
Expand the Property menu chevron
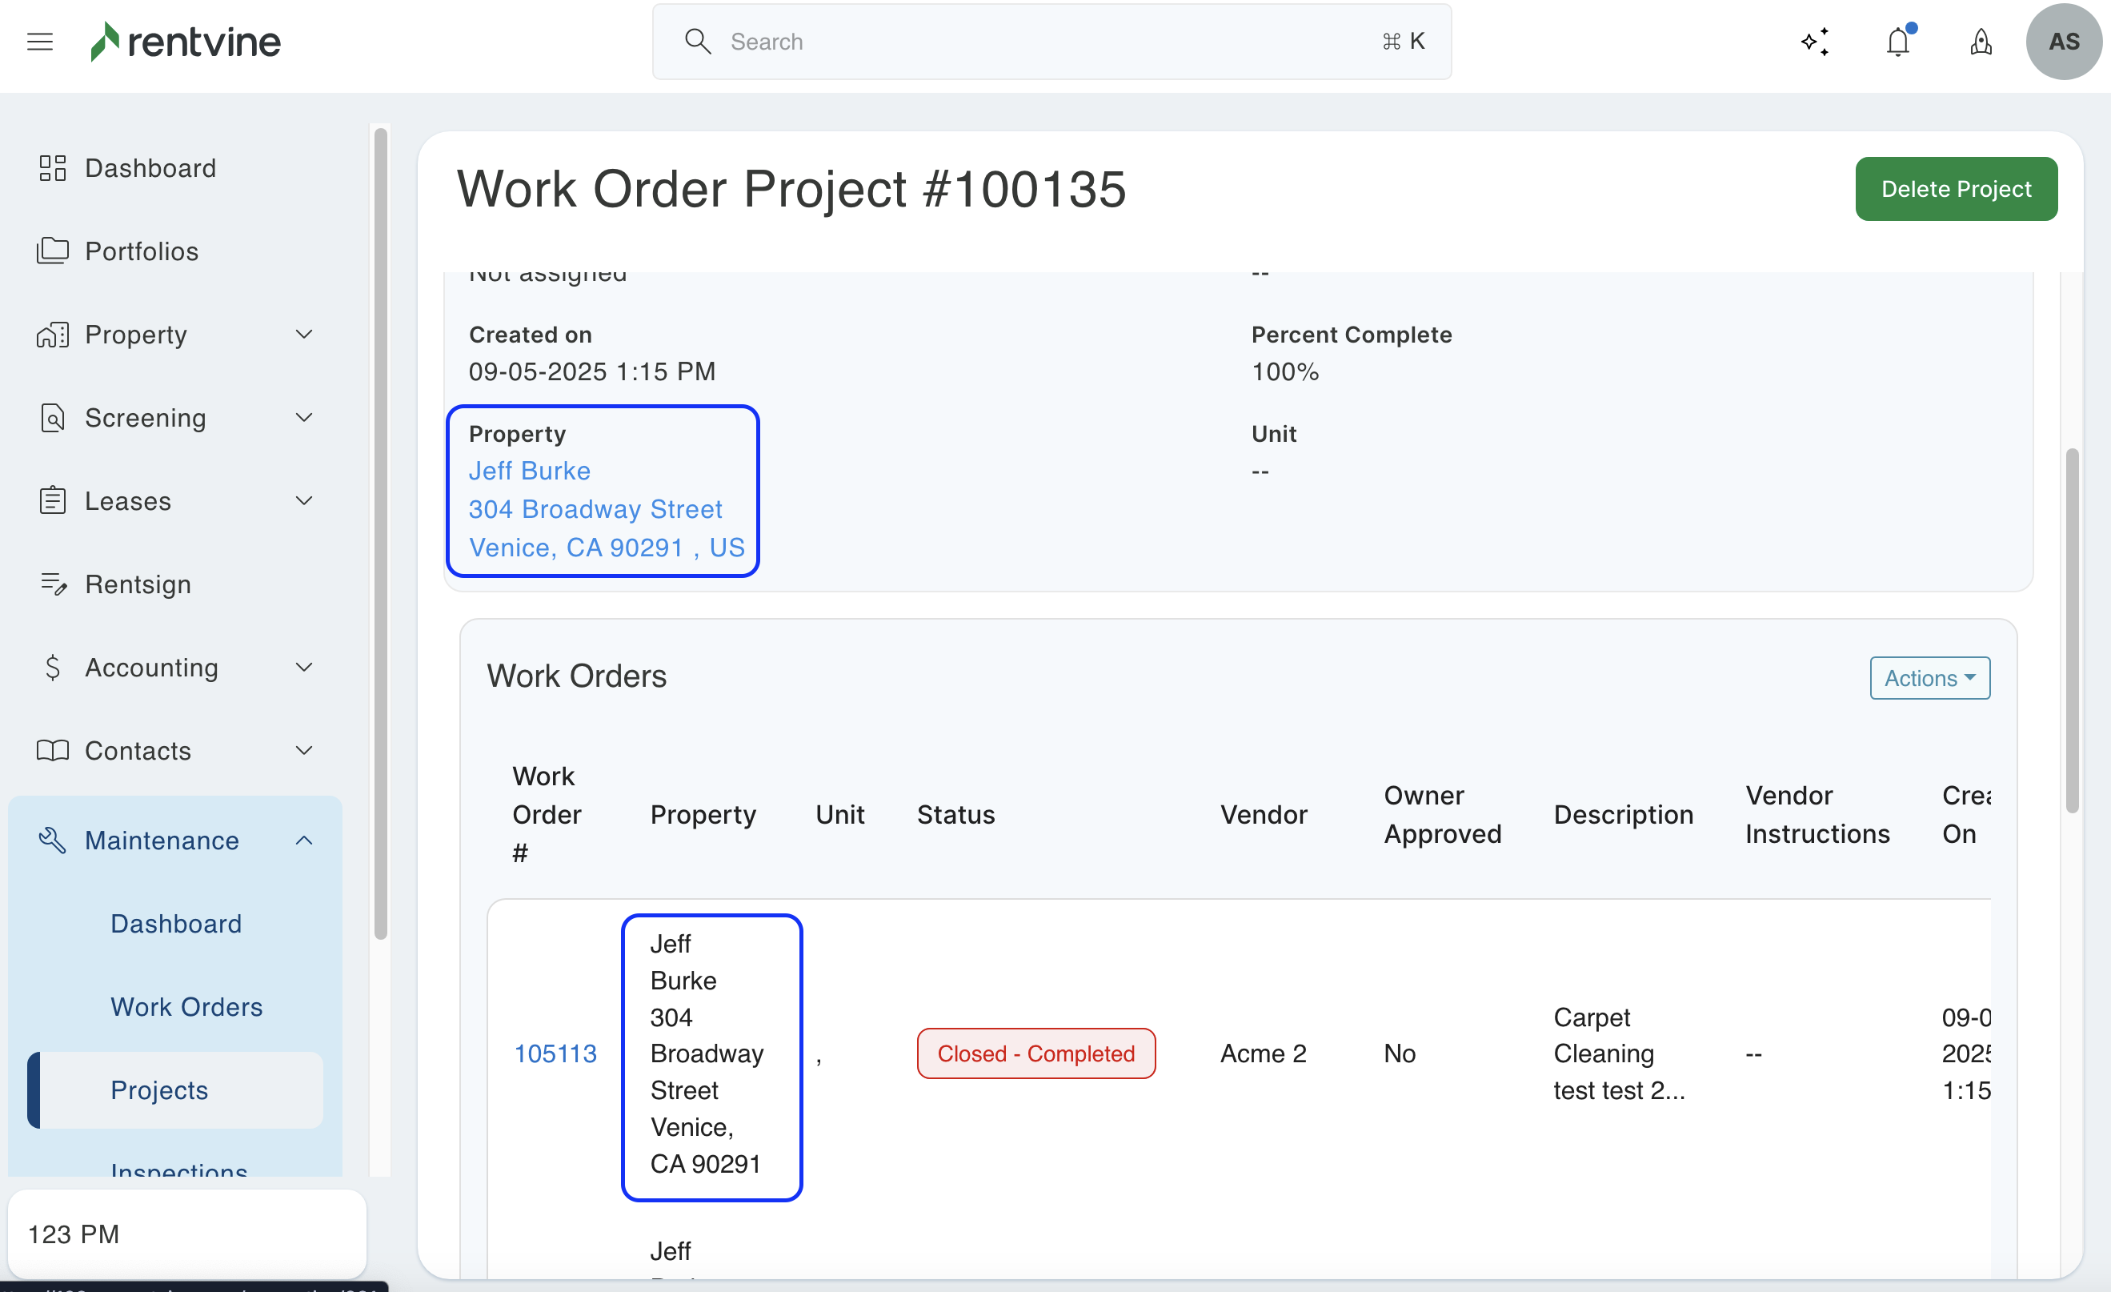[304, 334]
